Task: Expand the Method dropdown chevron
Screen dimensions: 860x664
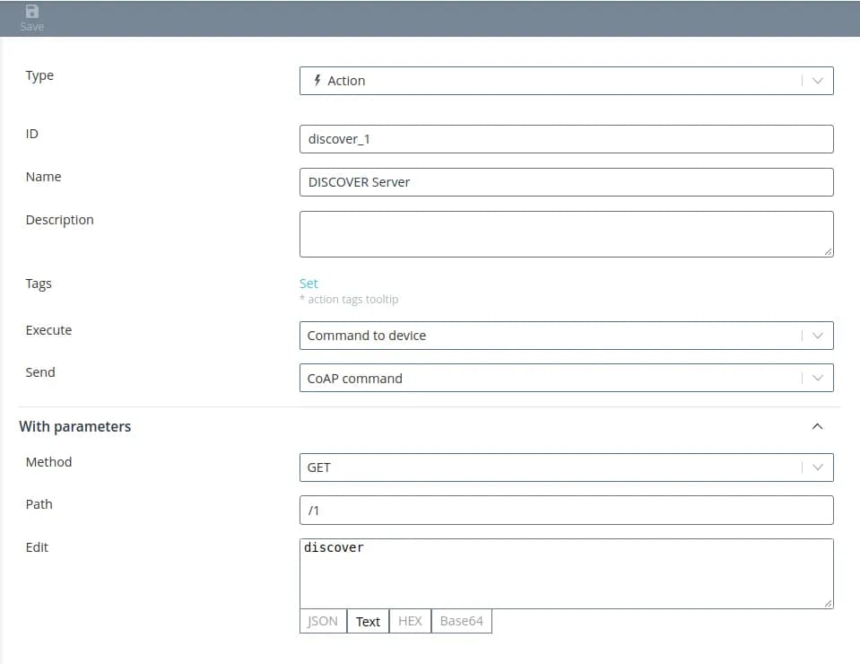Action: (817, 467)
